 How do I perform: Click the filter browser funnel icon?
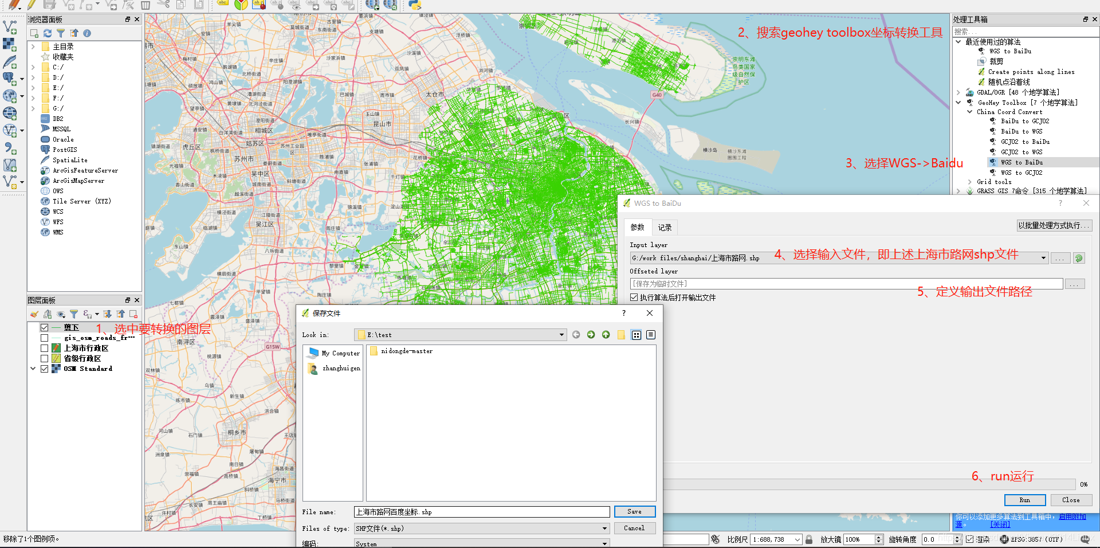point(61,33)
